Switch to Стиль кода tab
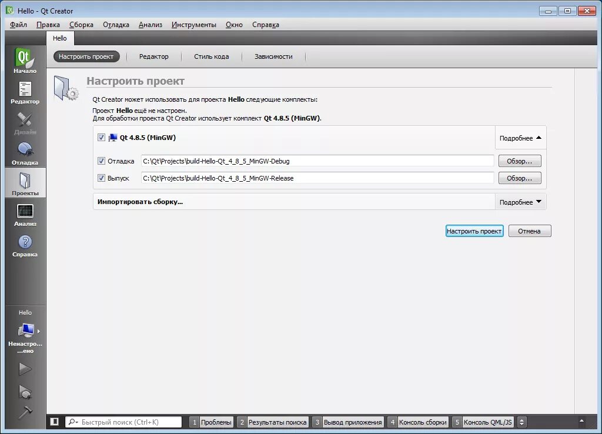Screen dimensions: 602x434 [x=212, y=56]
